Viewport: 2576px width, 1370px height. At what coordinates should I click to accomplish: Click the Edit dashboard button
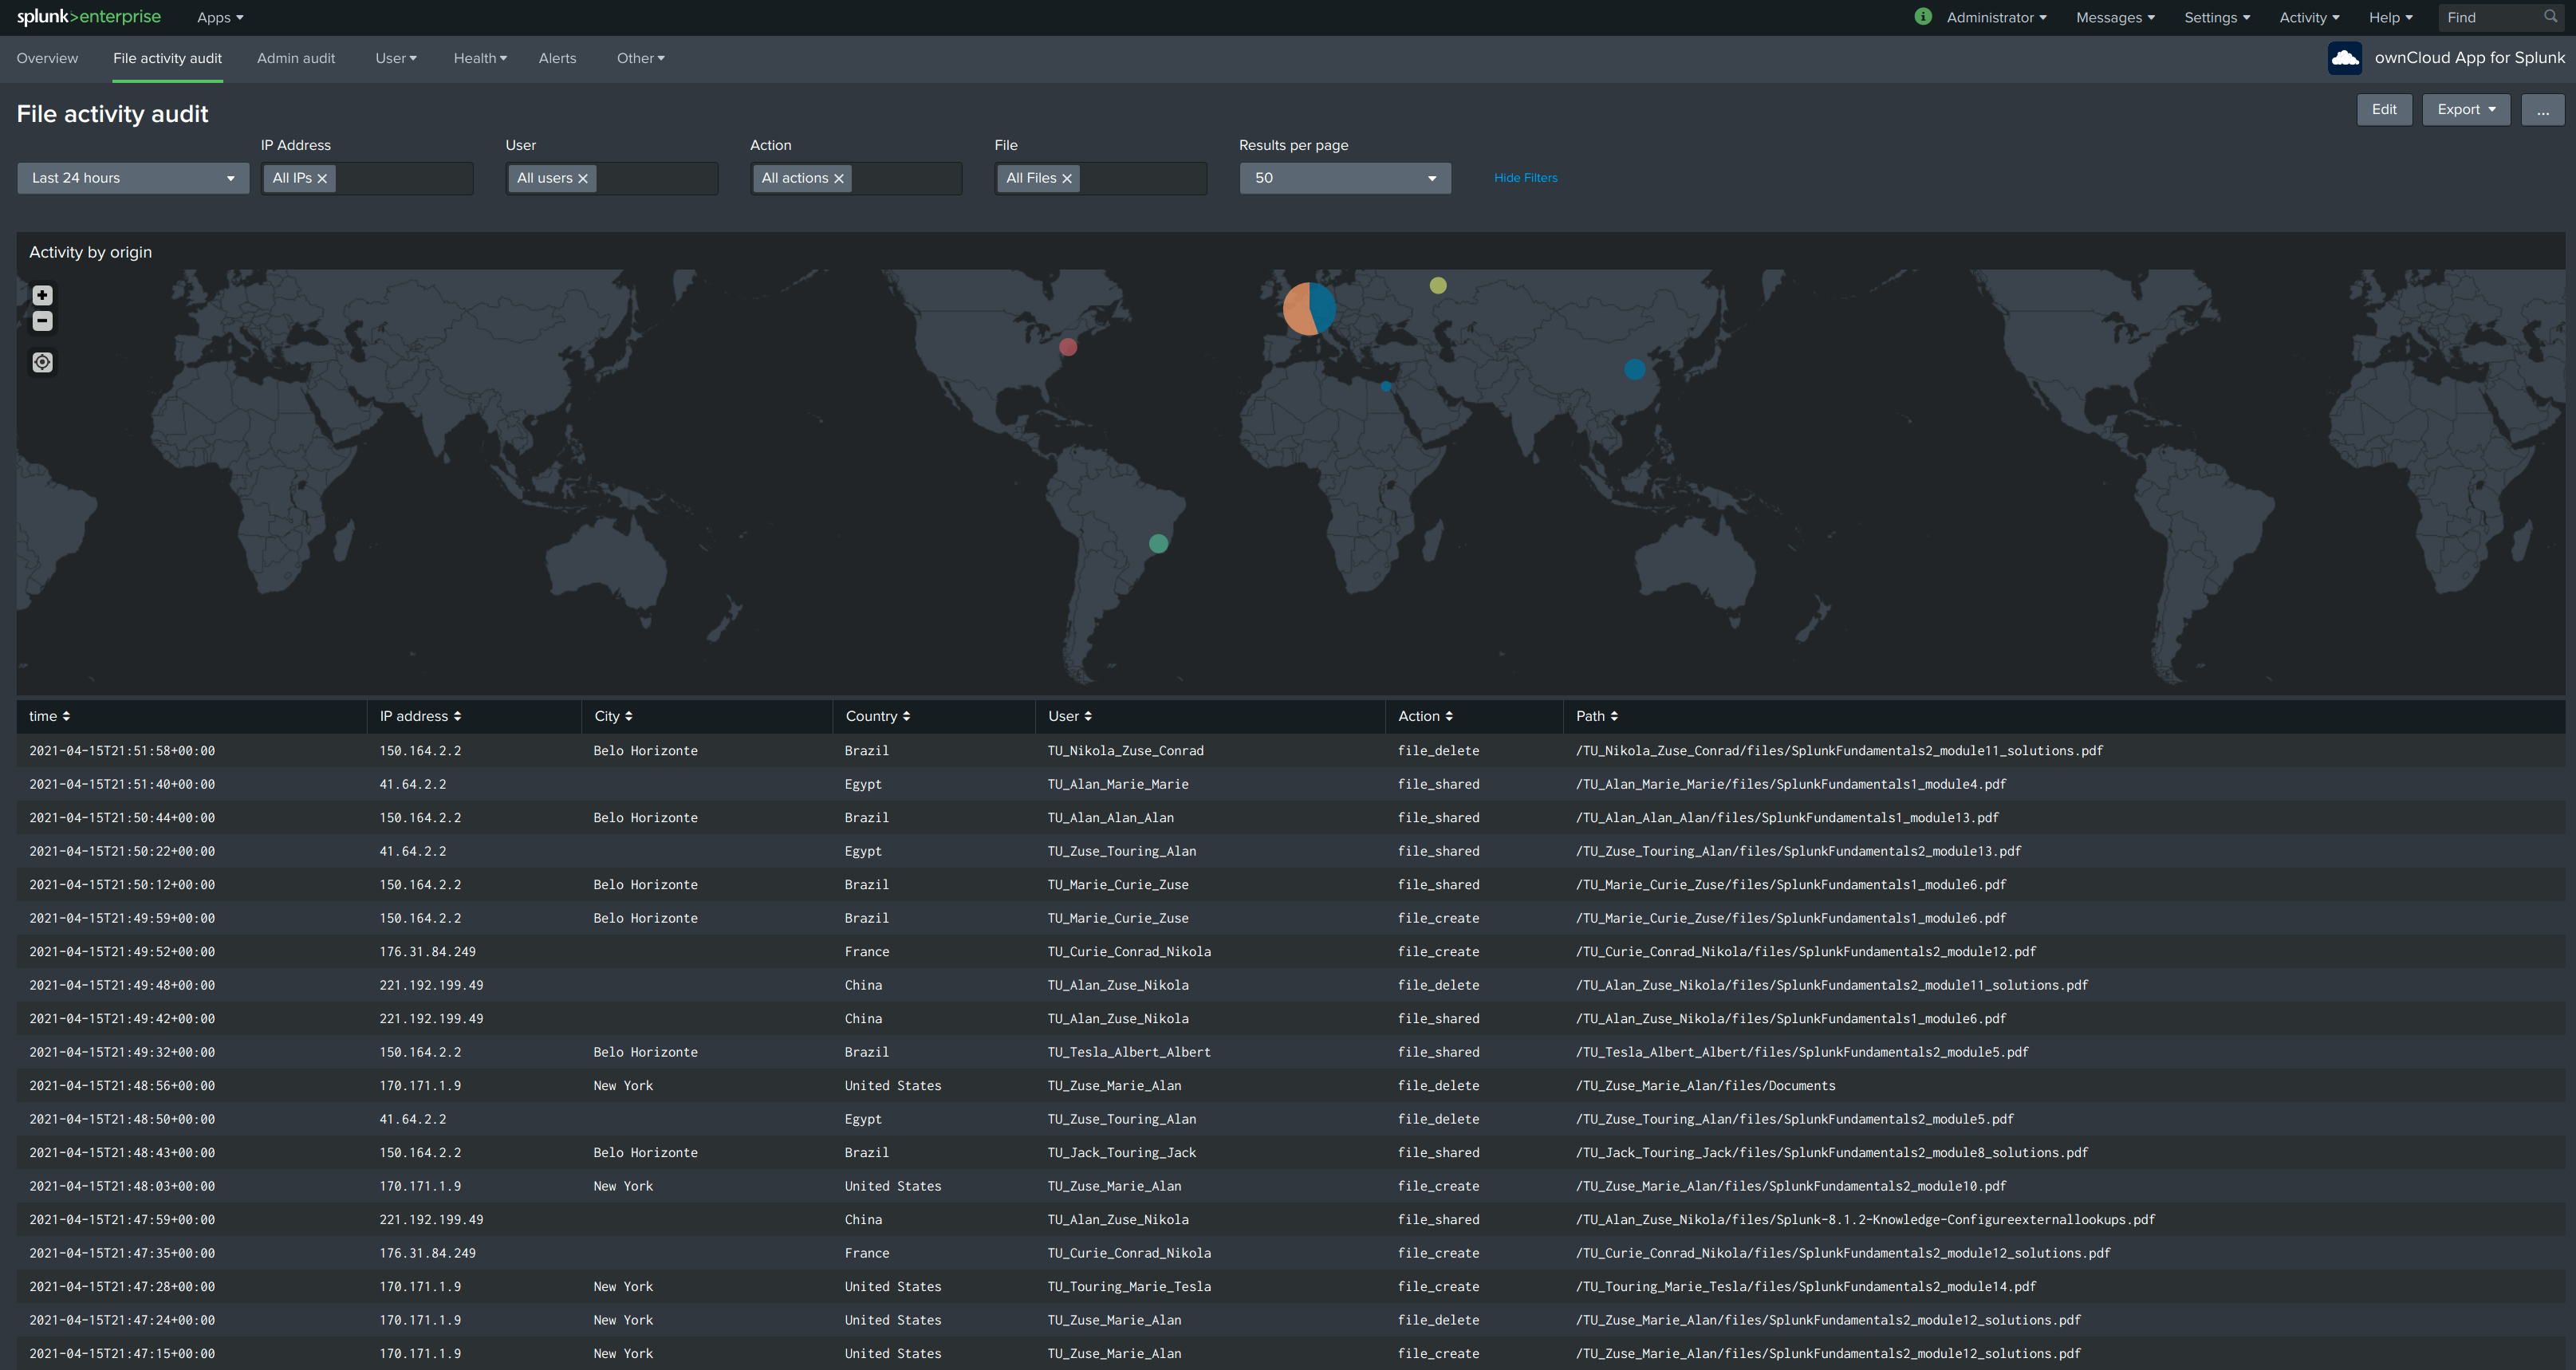point(2384,110)
